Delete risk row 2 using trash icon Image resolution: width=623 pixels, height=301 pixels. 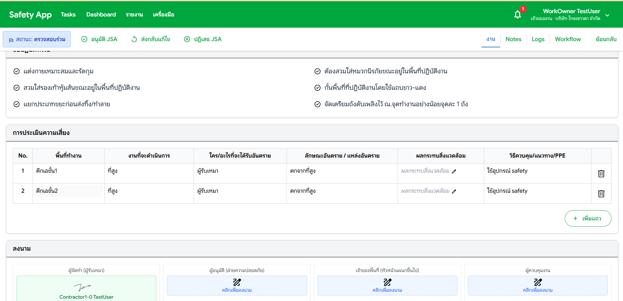[601, 194]
